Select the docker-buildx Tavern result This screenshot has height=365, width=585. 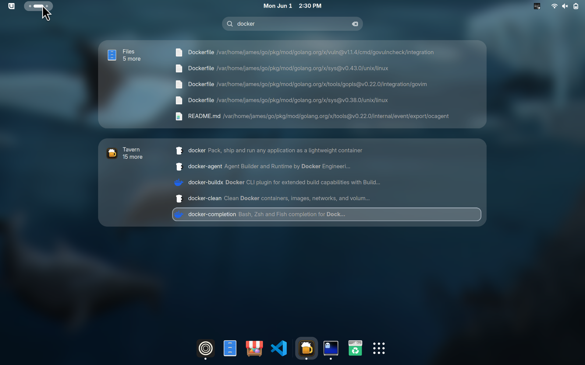[x=327, y=182]
